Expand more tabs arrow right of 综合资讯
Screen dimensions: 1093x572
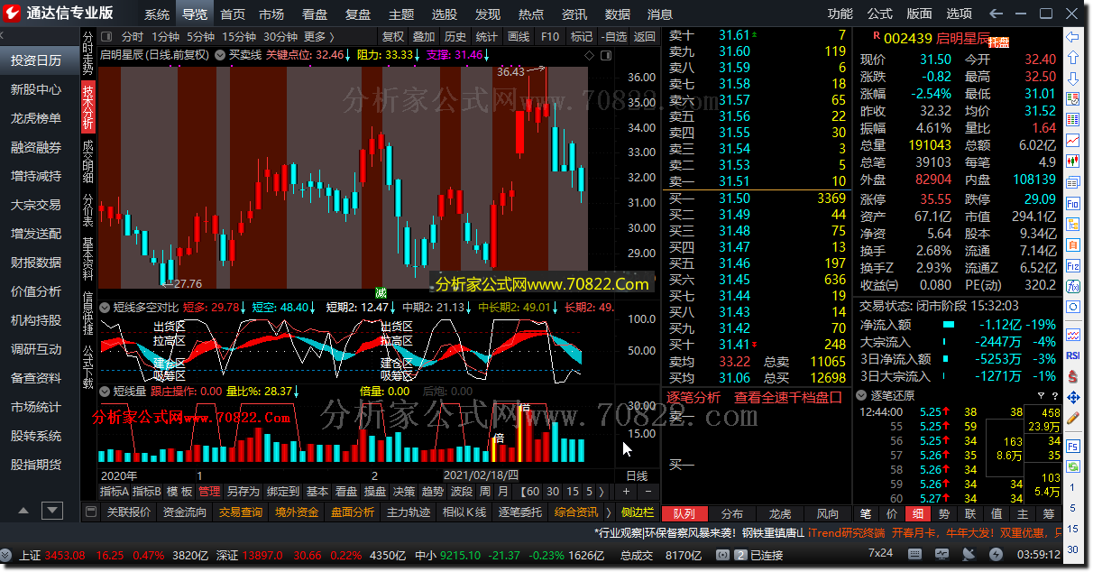pyautogui.click(x=607, y=512)
